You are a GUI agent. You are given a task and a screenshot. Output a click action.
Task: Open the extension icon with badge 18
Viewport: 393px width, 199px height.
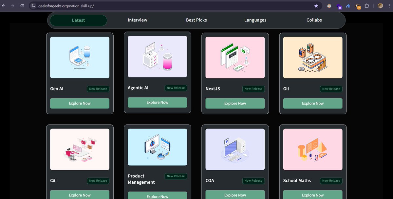pos(339,6)
